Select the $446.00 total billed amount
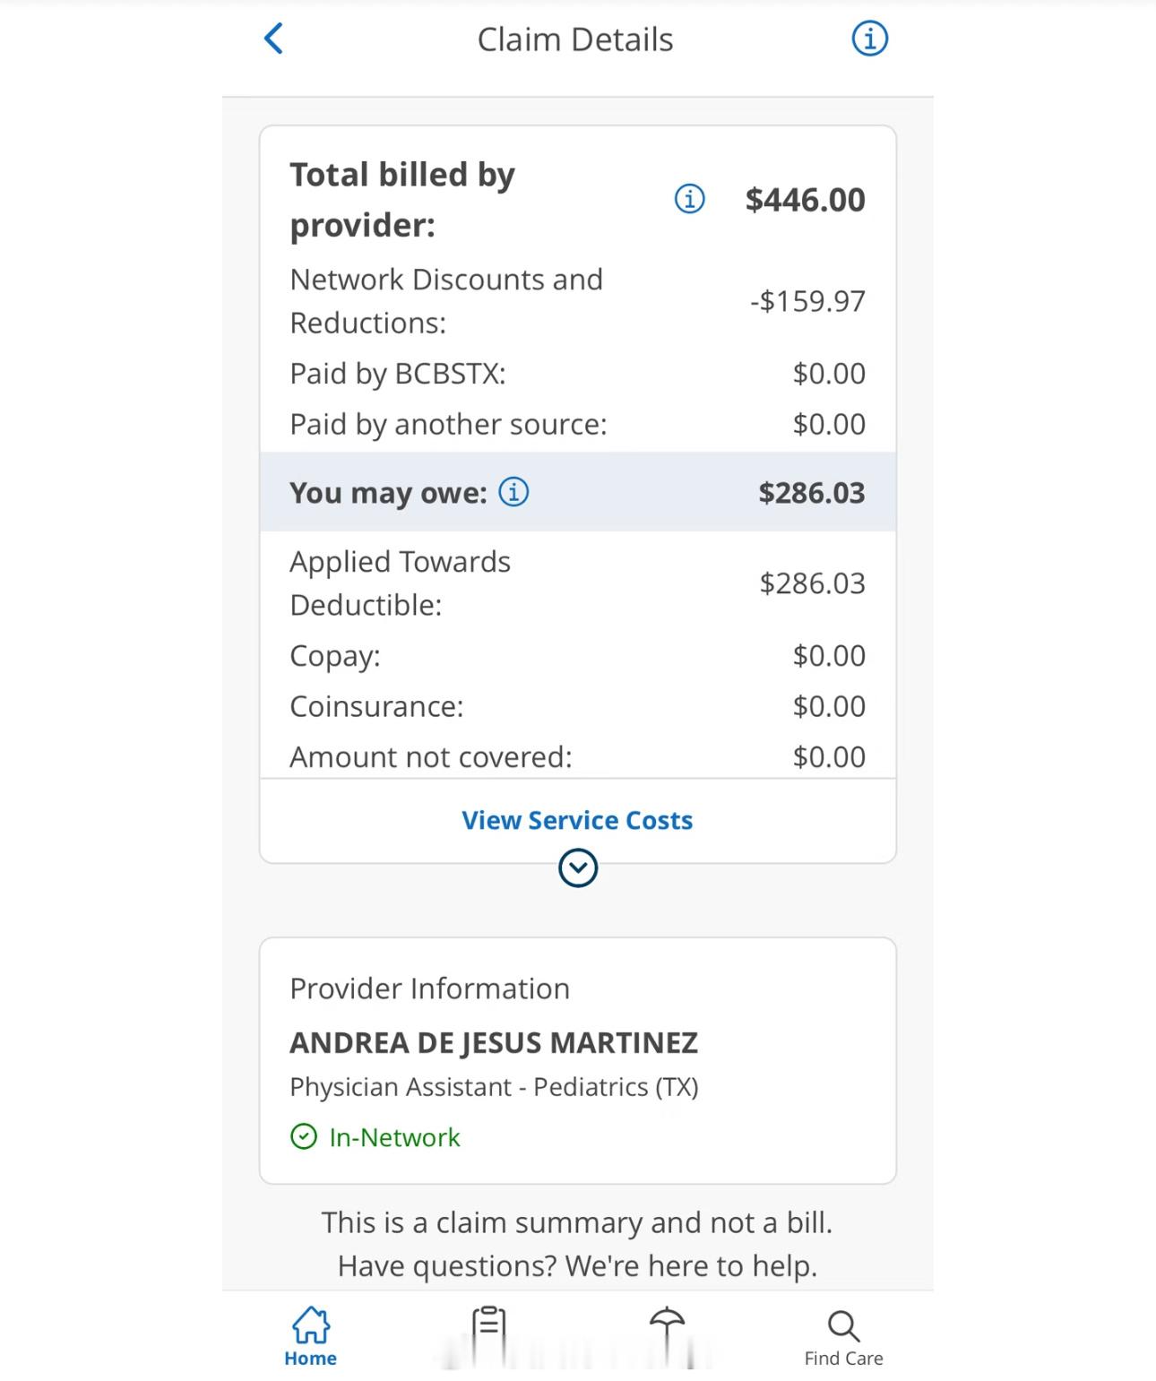 click(x=805, y=200)
